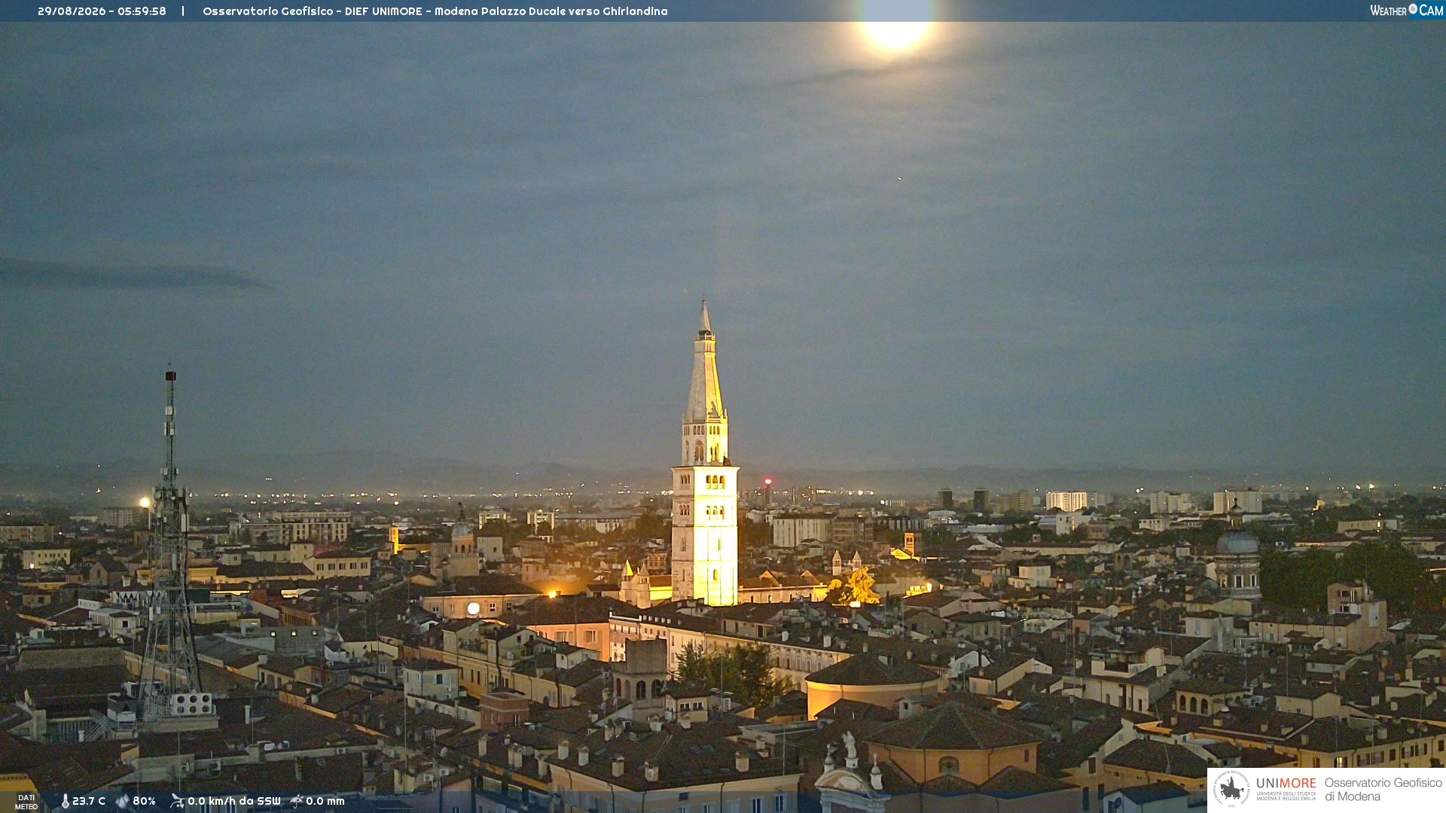This screenshot has width=1446, height=813.
Task: Click the radio antenna lattice tower
Action: 170,551
